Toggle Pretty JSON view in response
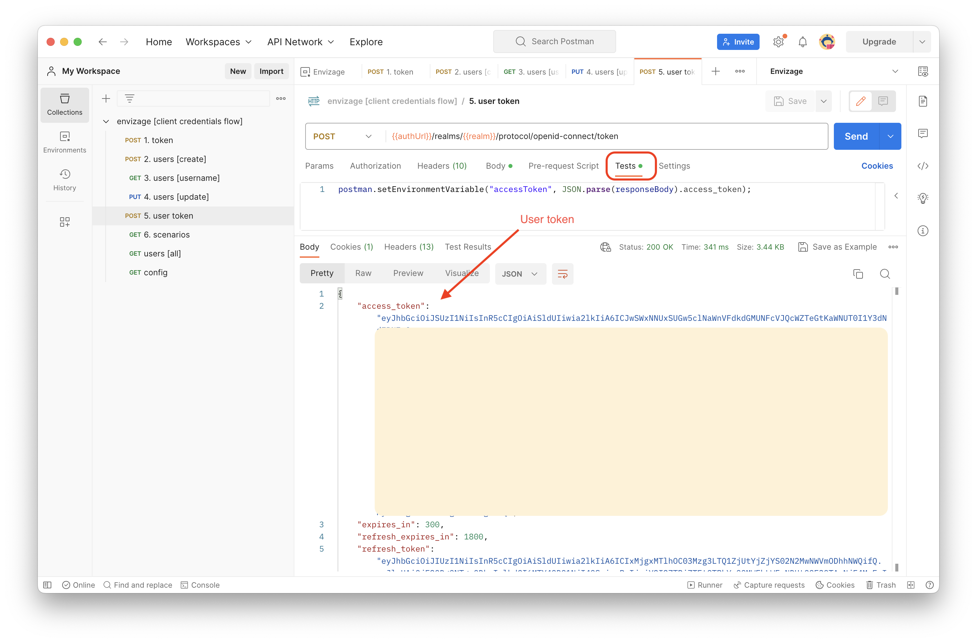Viewport: 977px width, 643px height. 322,273
